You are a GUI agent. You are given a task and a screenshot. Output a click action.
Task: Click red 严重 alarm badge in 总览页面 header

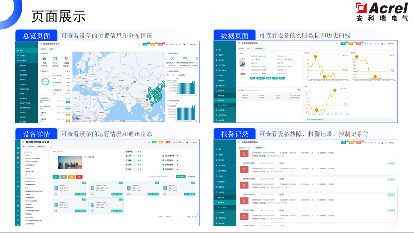pyautogui.click(x=160, y=44)
